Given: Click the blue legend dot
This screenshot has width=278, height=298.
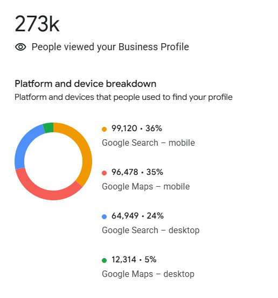Looking at the screenshot, I should click(104, 216).
